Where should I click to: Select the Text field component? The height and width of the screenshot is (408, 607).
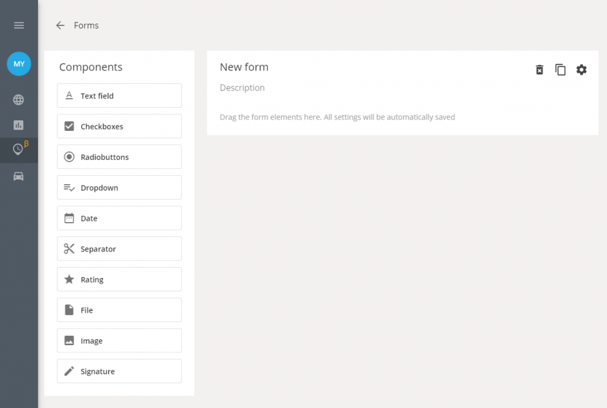tap(119, 95)
